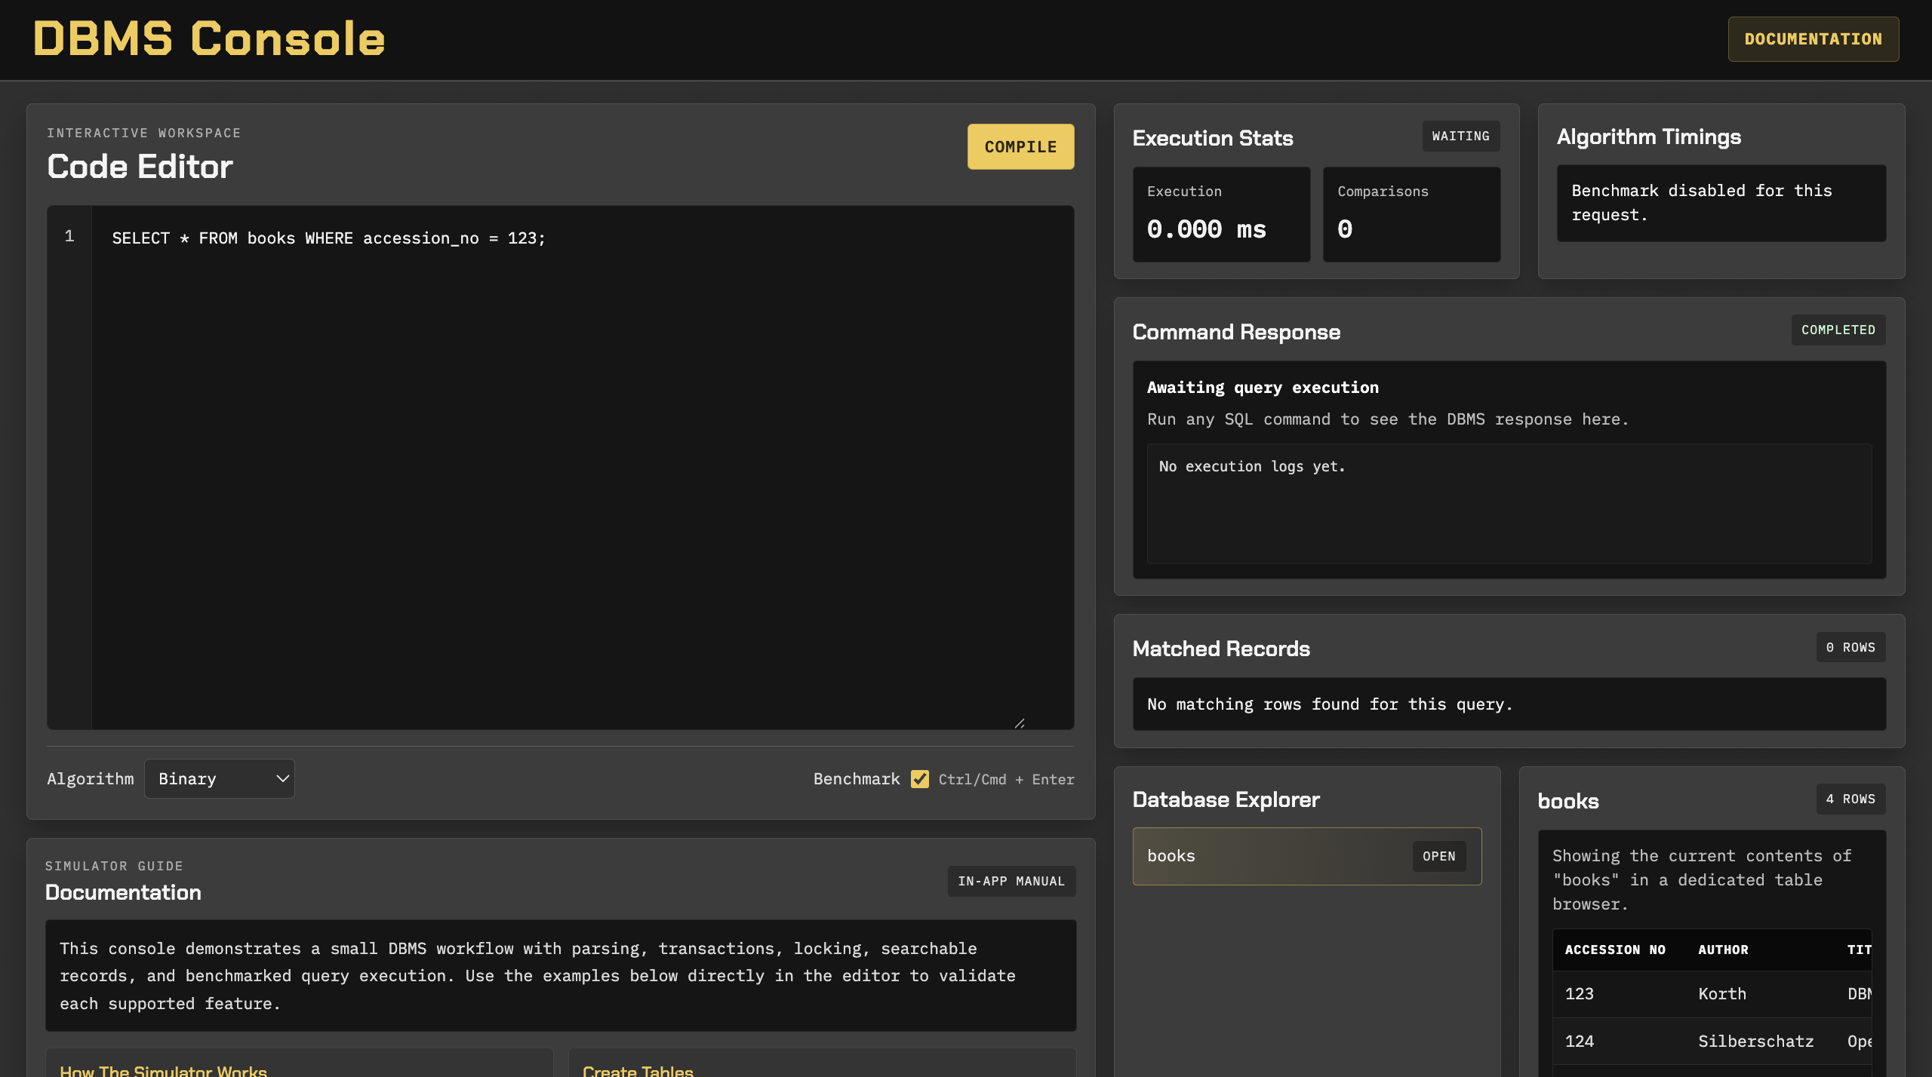Click the 'No execution logs yet.' log box
Viewport: 1932px width, 1077px height.
coord(1509,503)
